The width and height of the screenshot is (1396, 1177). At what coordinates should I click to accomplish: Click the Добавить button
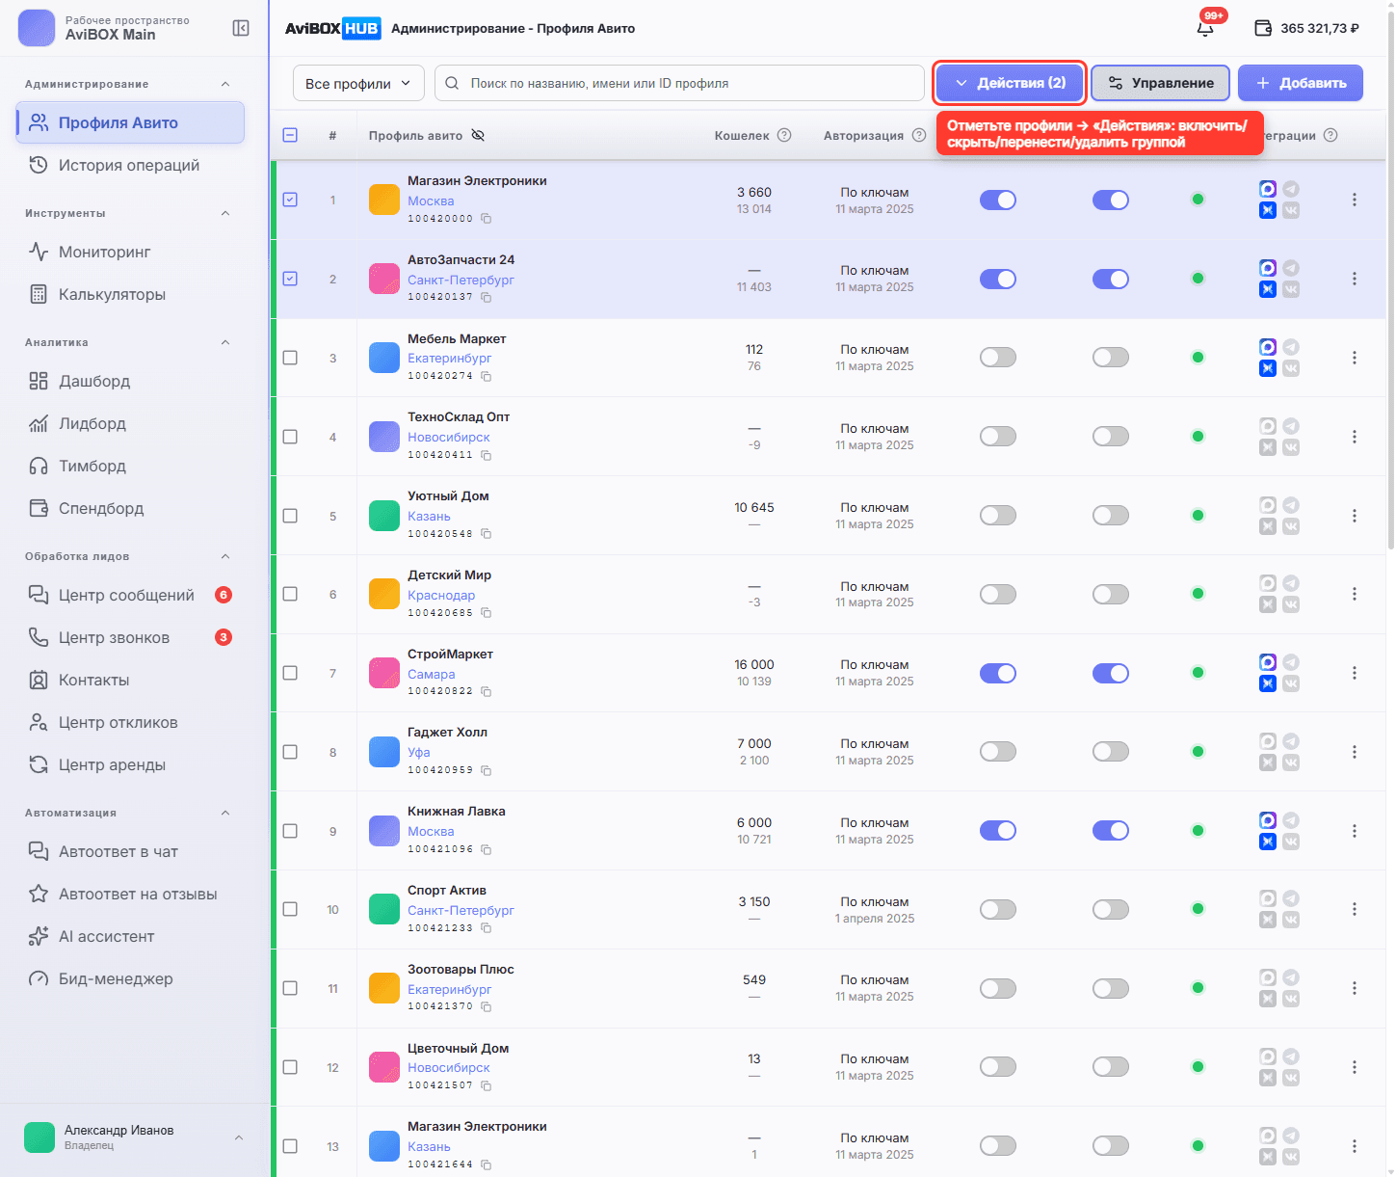1301,83
